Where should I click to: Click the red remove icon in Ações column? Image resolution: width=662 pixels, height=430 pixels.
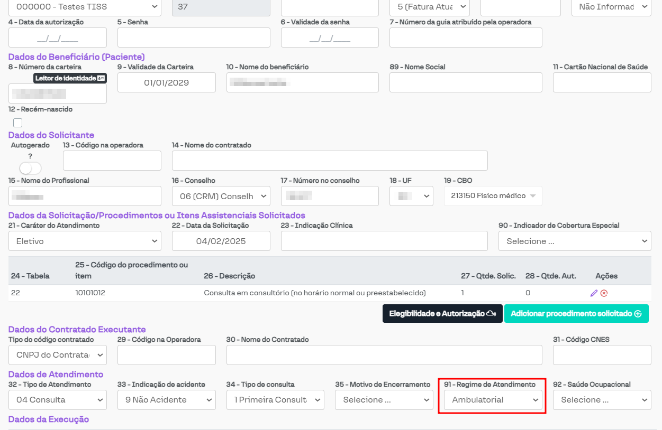604,293
